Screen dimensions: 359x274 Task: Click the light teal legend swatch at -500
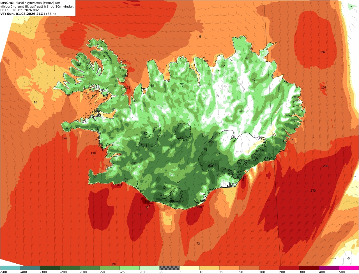[x=10, y=268]
